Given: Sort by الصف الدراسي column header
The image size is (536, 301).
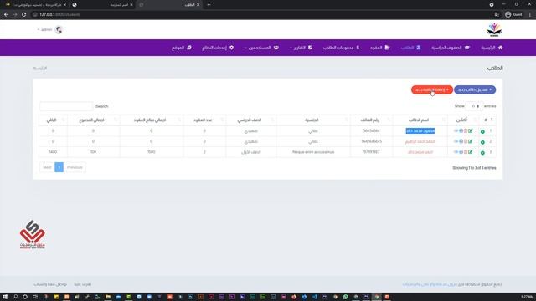Looking at the screenshot, I should (250, 120).
